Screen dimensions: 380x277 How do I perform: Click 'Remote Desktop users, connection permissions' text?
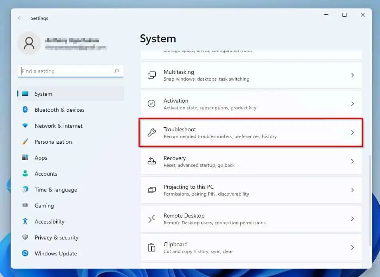click(x=214, y=223)
